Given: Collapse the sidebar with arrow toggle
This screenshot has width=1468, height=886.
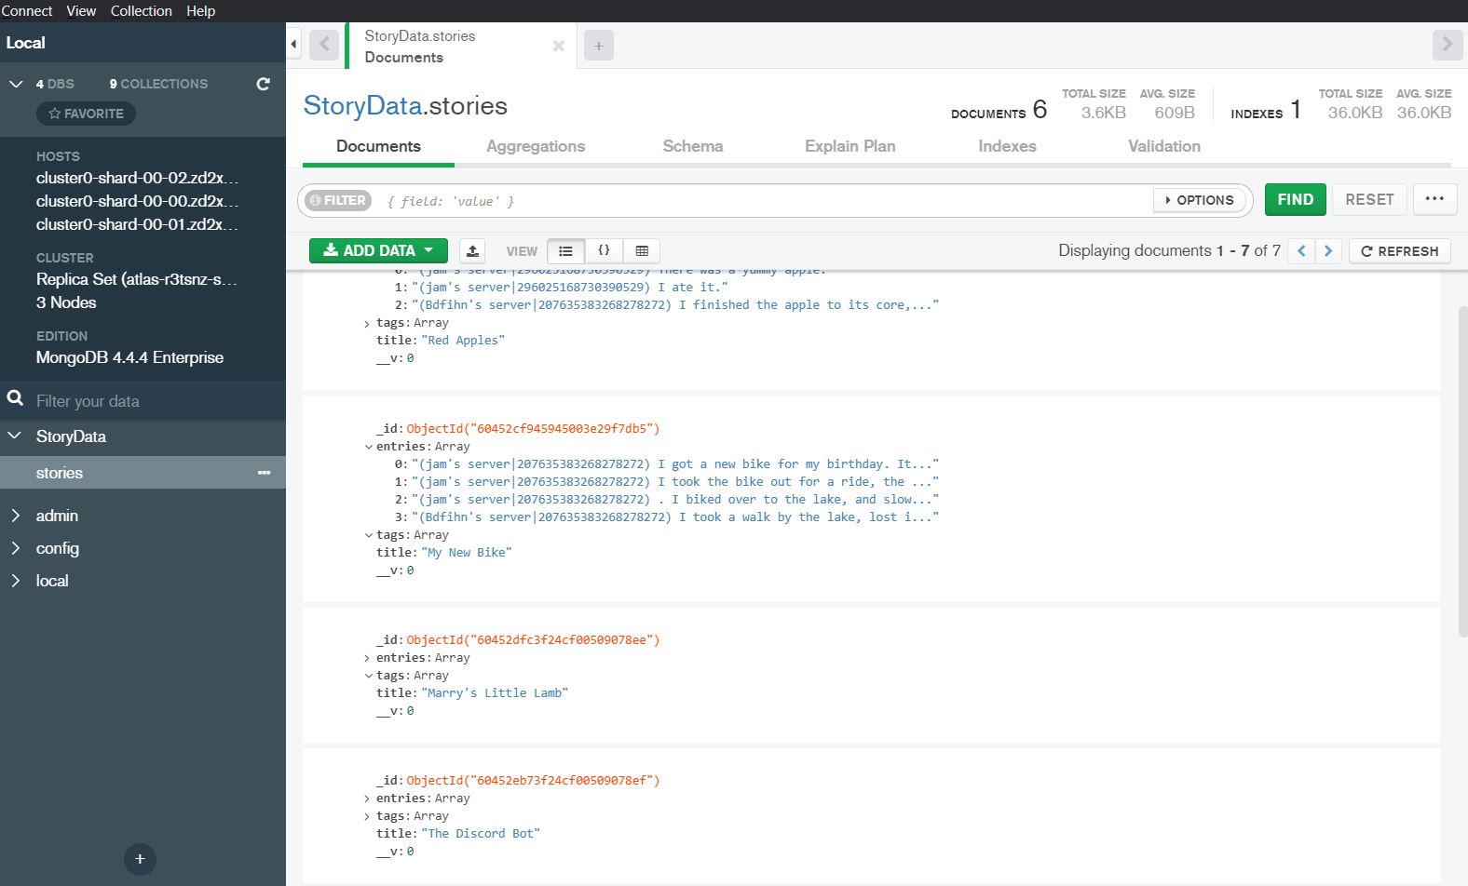Looking at the screenshot, I should tap(293, 45).
